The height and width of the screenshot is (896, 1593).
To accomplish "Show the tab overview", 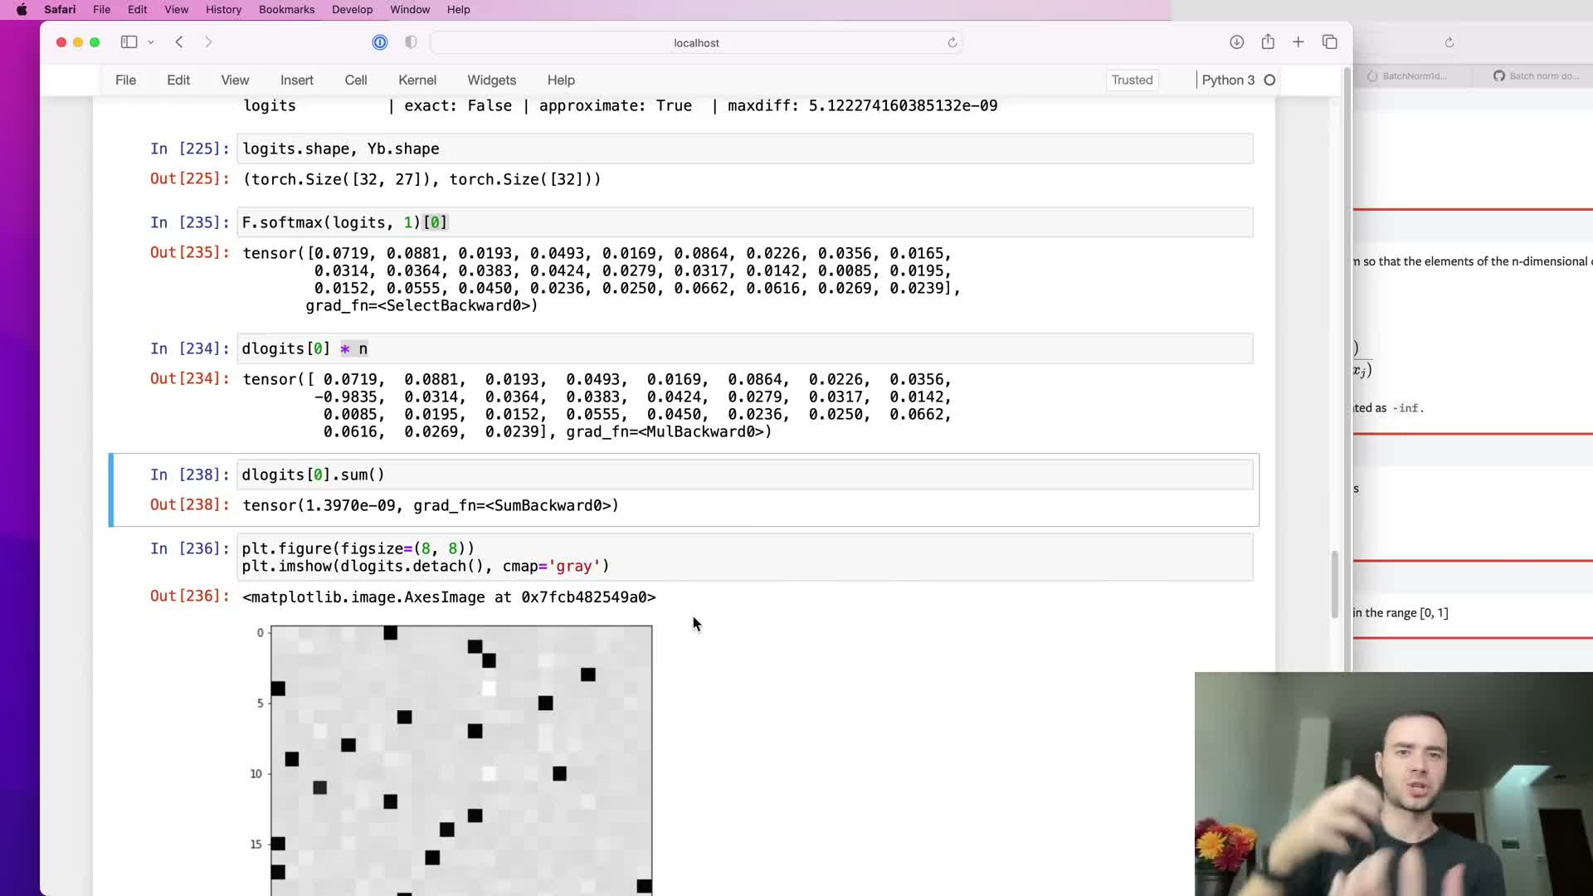I will (x=1330, y=42).
